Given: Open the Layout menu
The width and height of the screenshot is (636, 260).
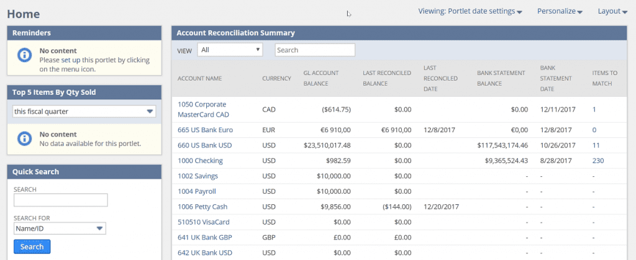Looking at the screenshot, I should click(x=612, y=11).
